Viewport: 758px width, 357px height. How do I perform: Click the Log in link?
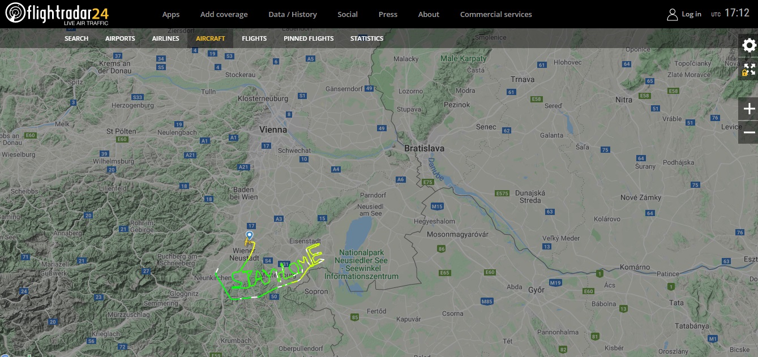[691, 14]
